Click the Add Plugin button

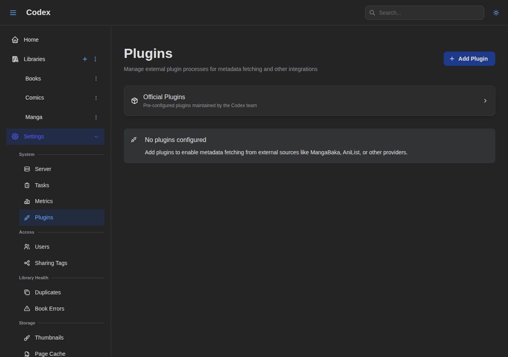click(469, 58)
